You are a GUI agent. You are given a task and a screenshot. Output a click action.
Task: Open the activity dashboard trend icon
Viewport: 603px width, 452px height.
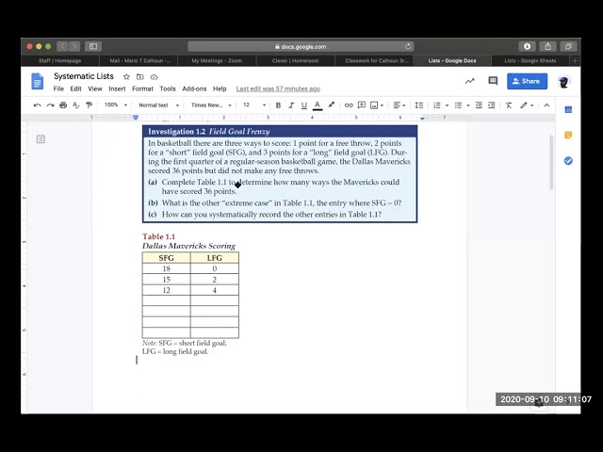click(x=469, y=81)
